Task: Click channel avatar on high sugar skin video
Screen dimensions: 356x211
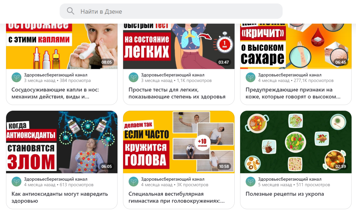Action: [x=250, y=77]
